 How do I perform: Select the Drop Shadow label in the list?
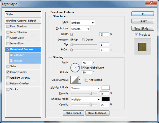click(18, 26)
